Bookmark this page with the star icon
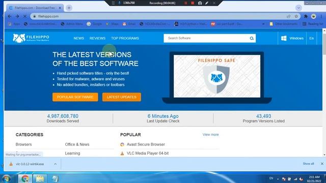This screenshot has width=326, height=183. point(296,16)
